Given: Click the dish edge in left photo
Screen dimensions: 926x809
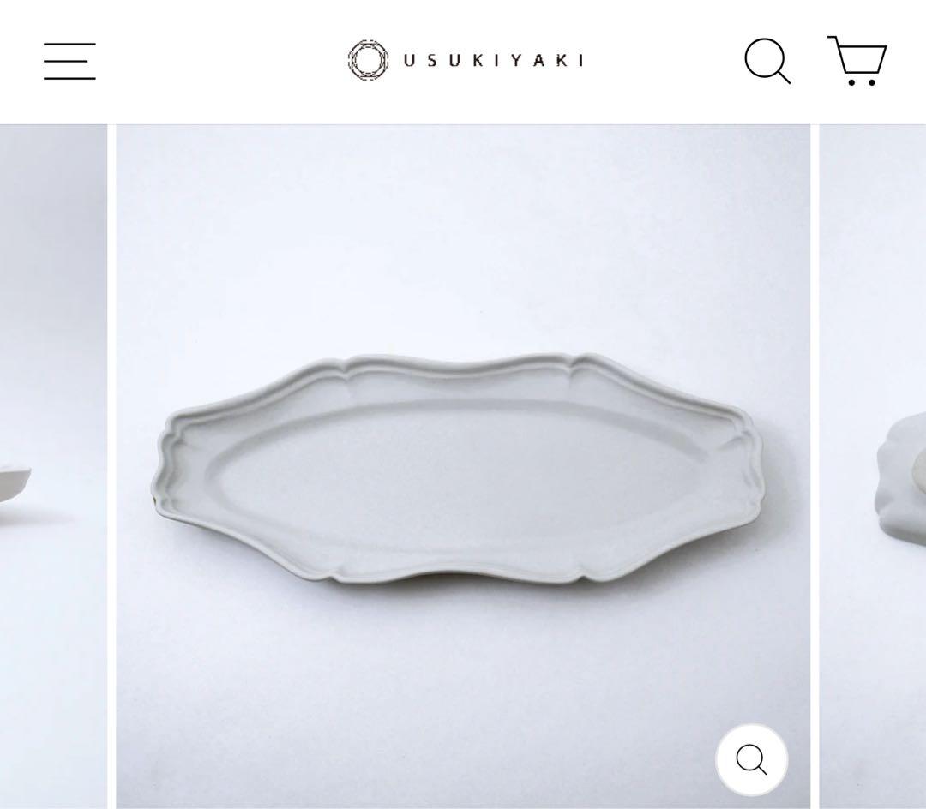Looking at the screenshot, I should pyautogui.click(x=15, y=484).
